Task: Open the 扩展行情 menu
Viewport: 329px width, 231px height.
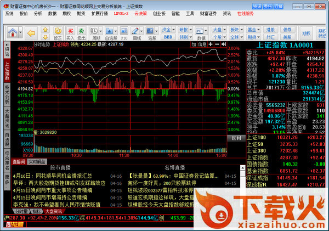Action: coord(99,14)
